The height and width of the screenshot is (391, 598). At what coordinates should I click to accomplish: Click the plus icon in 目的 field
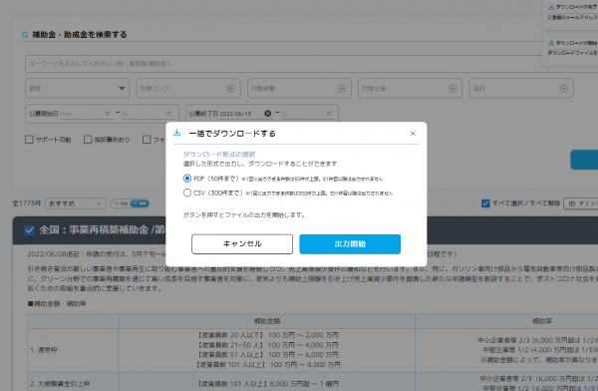pyautogui.click(x=564, y=88)
